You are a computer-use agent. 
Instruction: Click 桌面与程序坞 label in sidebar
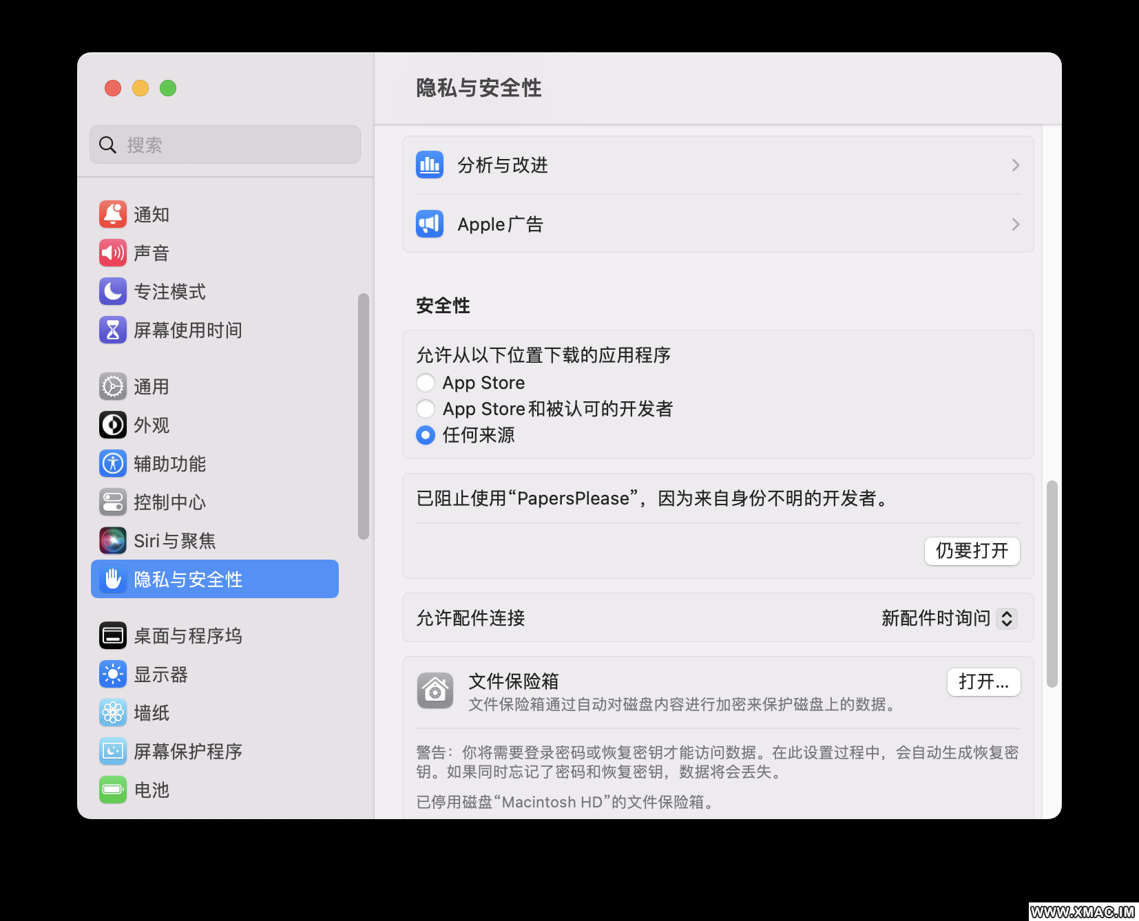[188, 635]
